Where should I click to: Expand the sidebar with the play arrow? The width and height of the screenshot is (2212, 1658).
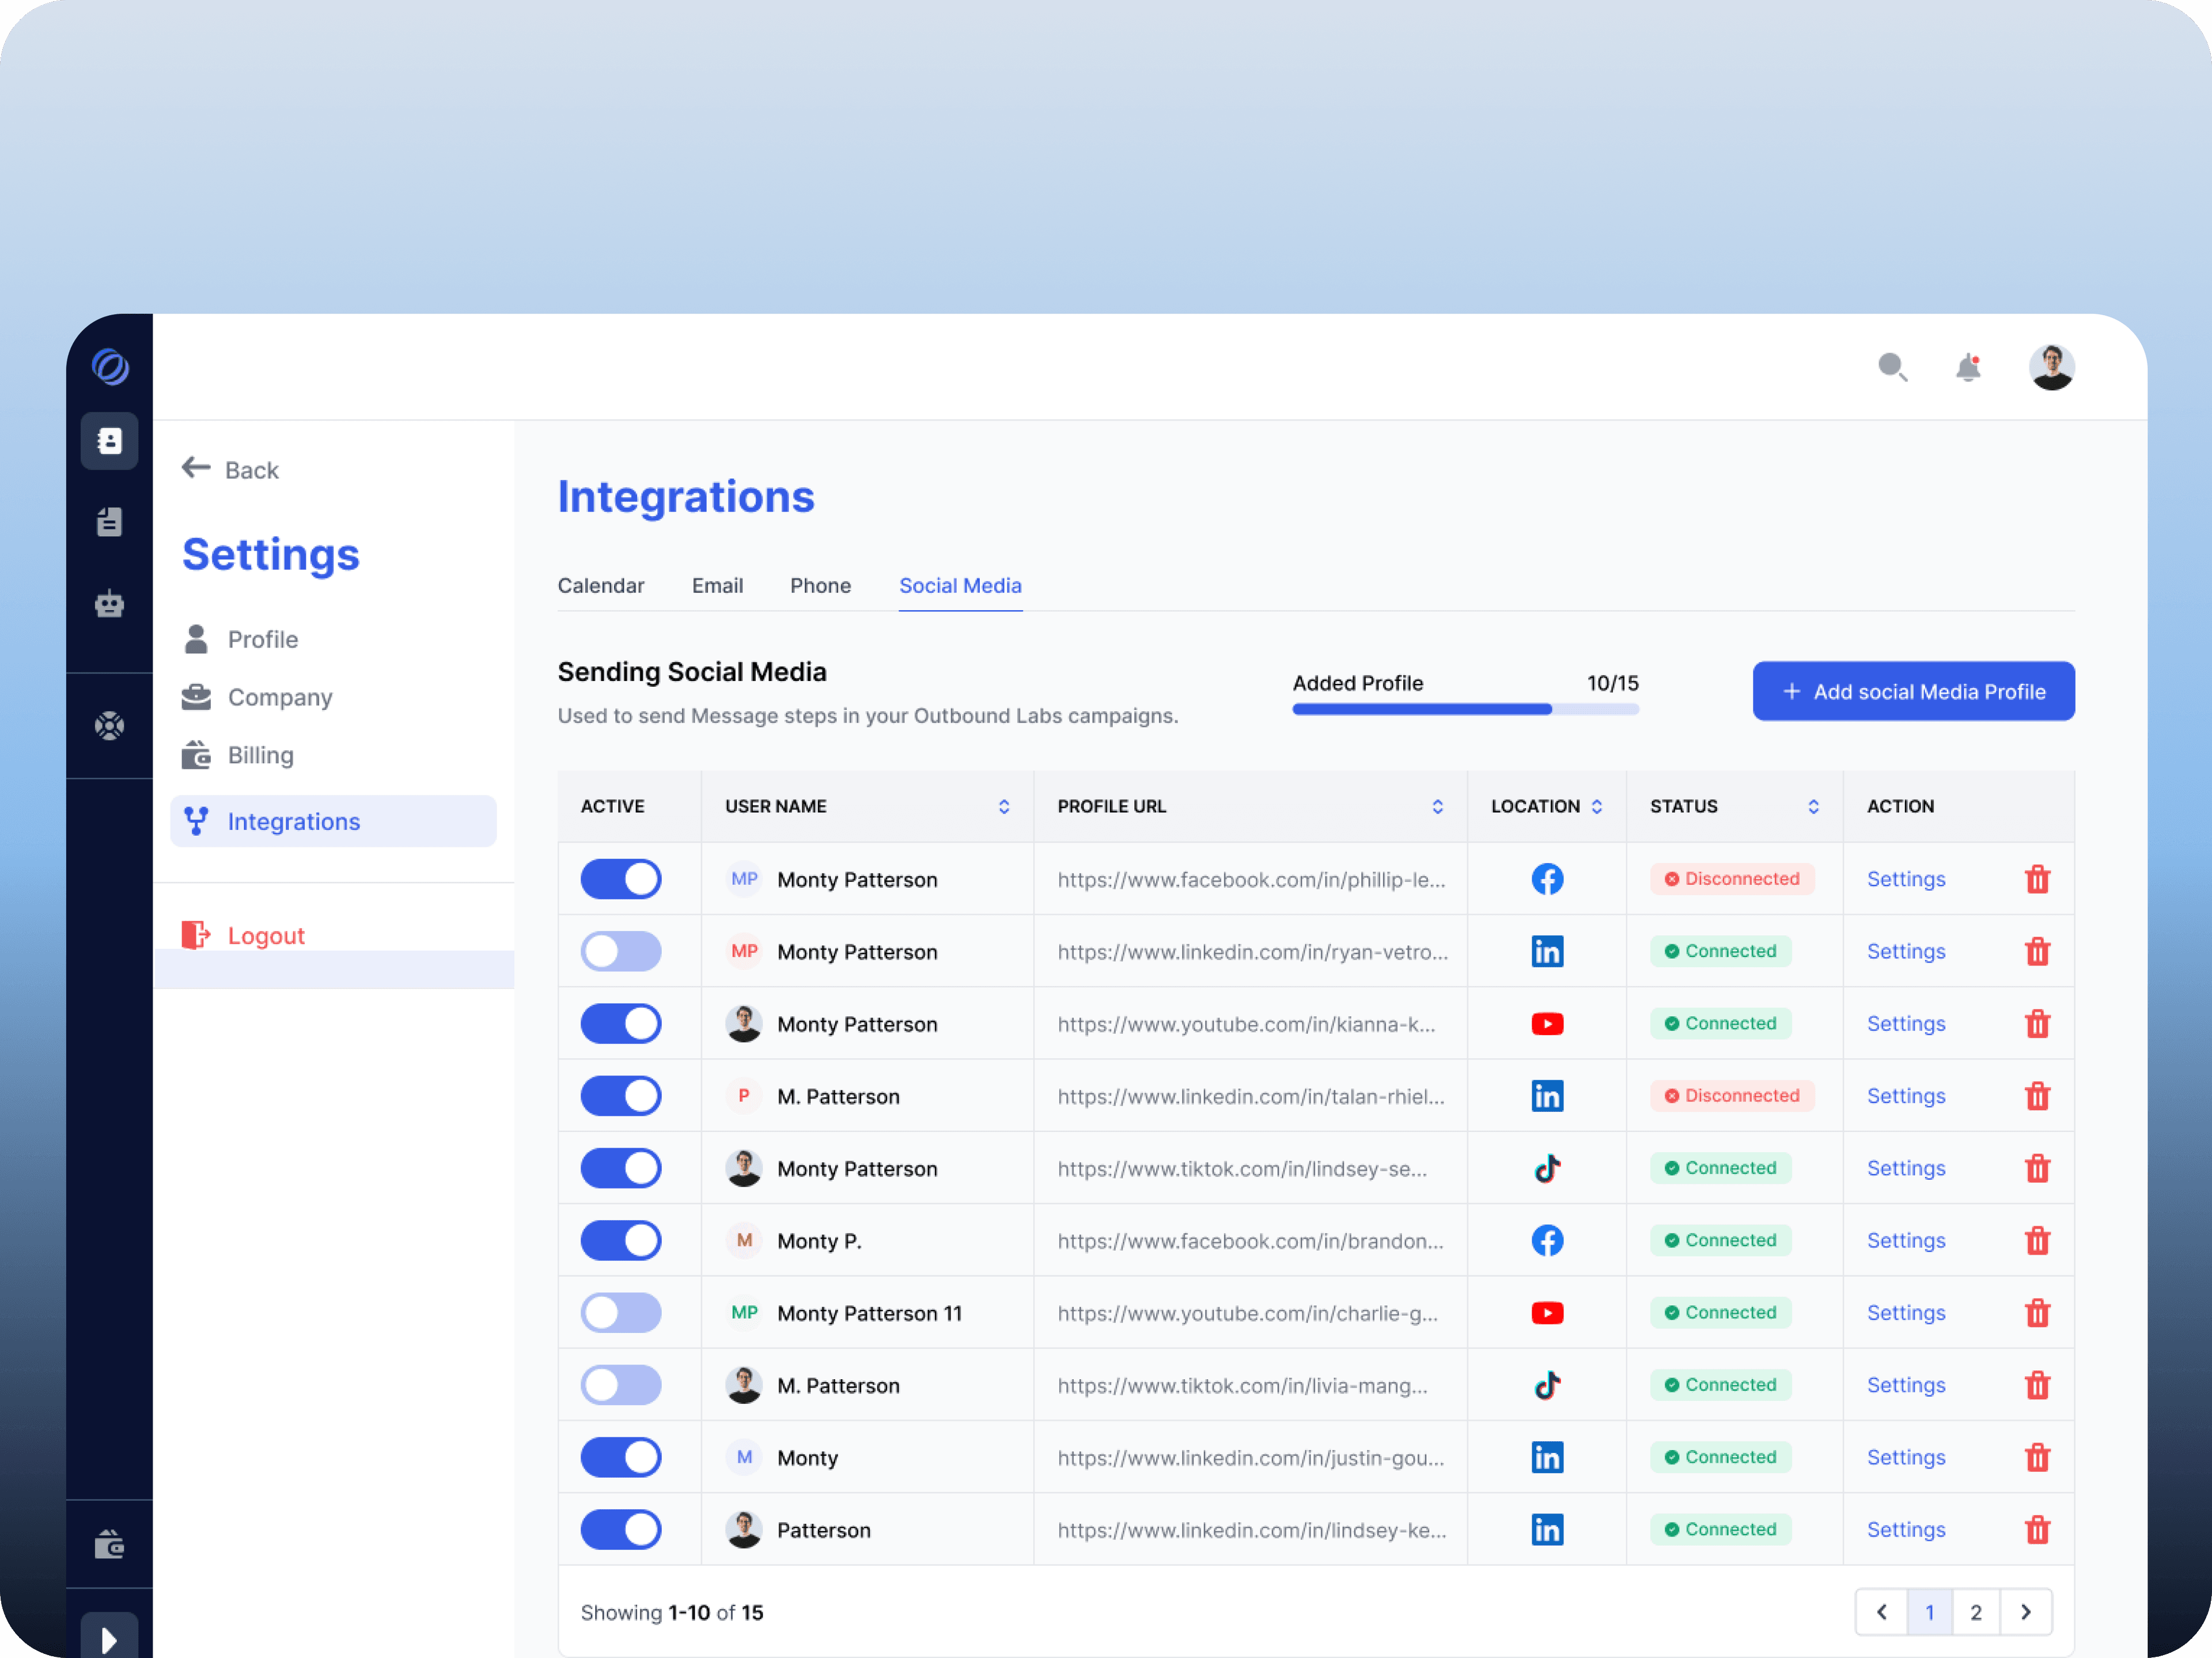click(110, 1638)
